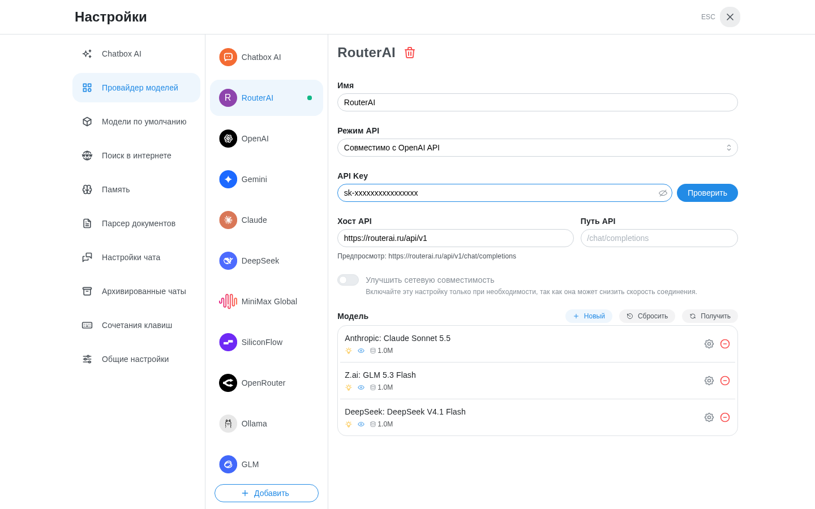Focus the Имя name input field
The width and height of the screenshot is (815, 509).
[538, 102]
